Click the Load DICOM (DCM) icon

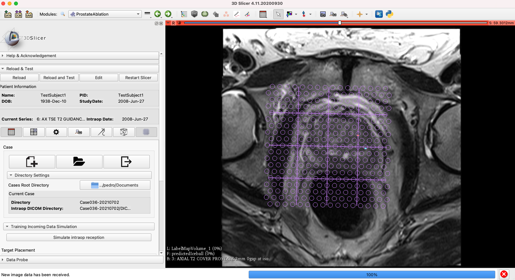(x=18, y=14)
